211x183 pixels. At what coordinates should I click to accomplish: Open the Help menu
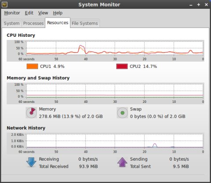pos(58,13)
